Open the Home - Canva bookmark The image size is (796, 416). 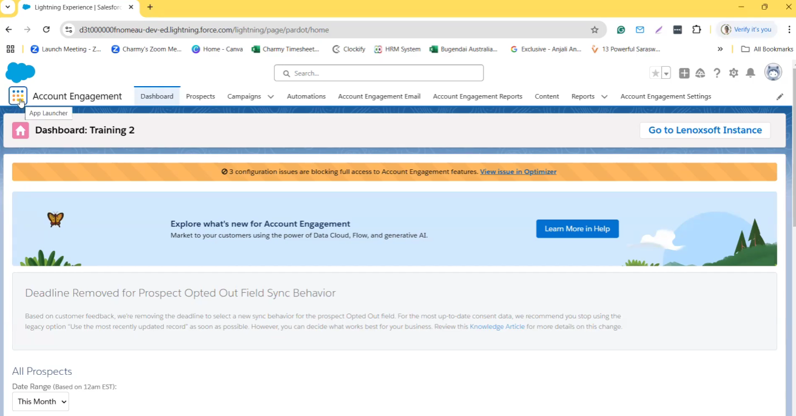(217, 49)
